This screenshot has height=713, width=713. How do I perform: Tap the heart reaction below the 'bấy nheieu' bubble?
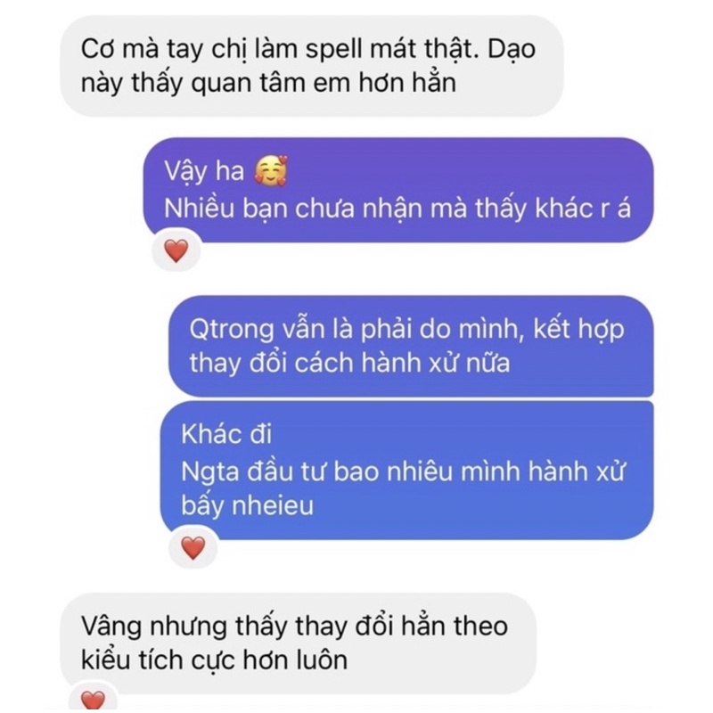tap(193, 547)
